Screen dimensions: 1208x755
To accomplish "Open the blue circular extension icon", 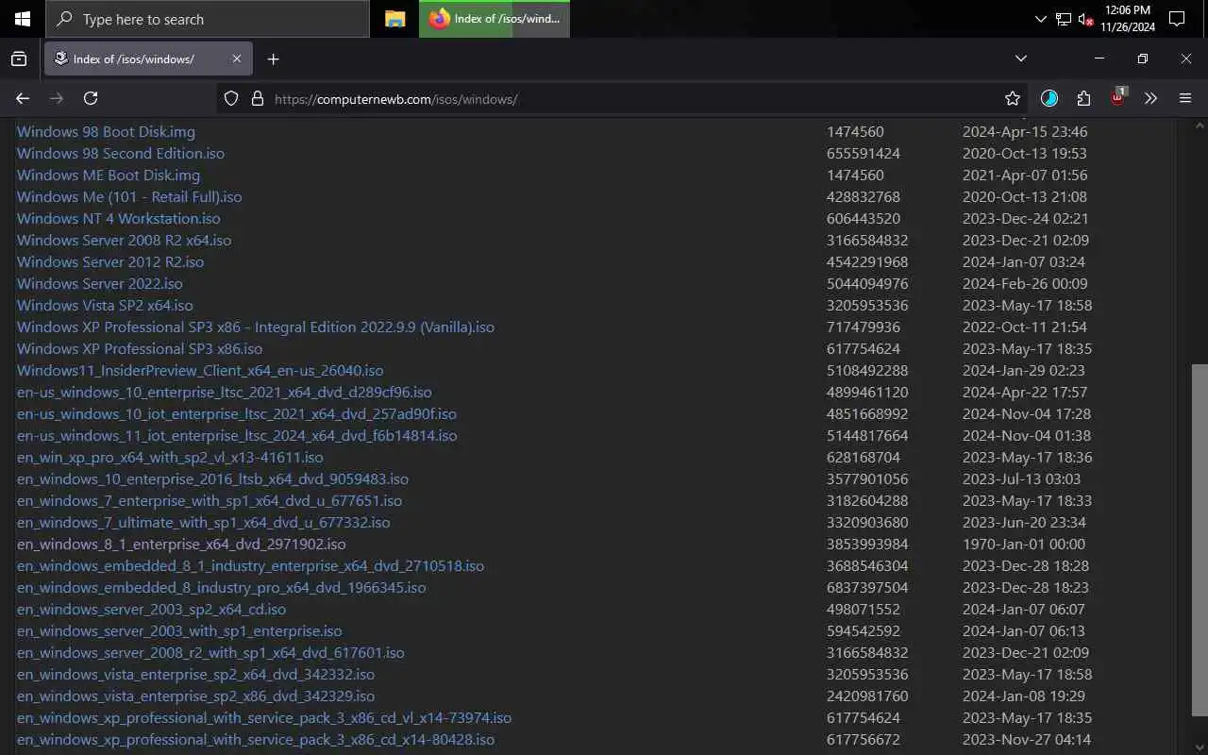I will [x=1049, y=98].
